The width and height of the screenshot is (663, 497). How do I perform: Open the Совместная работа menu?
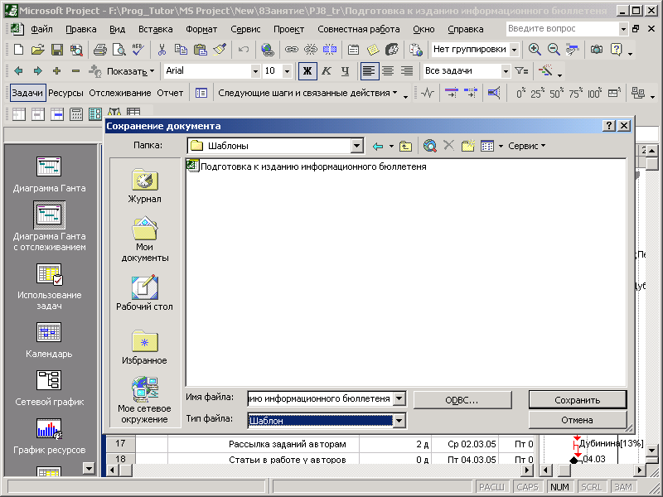click(359, 30)
